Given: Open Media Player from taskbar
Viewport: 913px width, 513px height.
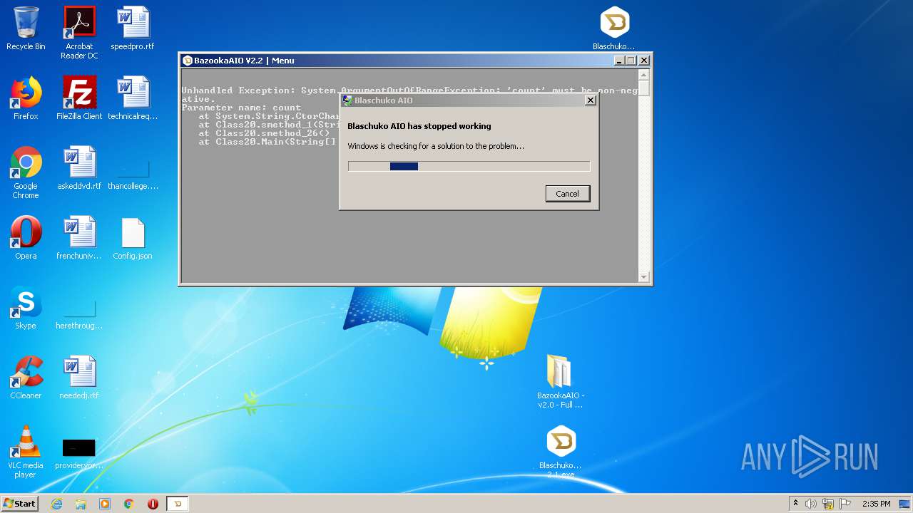Looking at the screenshot, I should (x=105, y=504).
